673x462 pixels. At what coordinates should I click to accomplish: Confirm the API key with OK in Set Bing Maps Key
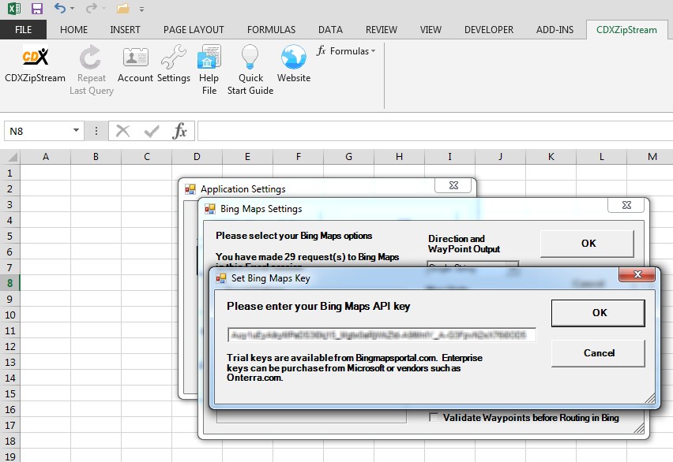coord(598,313)
